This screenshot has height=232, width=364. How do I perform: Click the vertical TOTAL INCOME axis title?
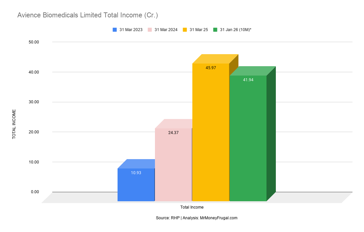click(x=14, y=124)
